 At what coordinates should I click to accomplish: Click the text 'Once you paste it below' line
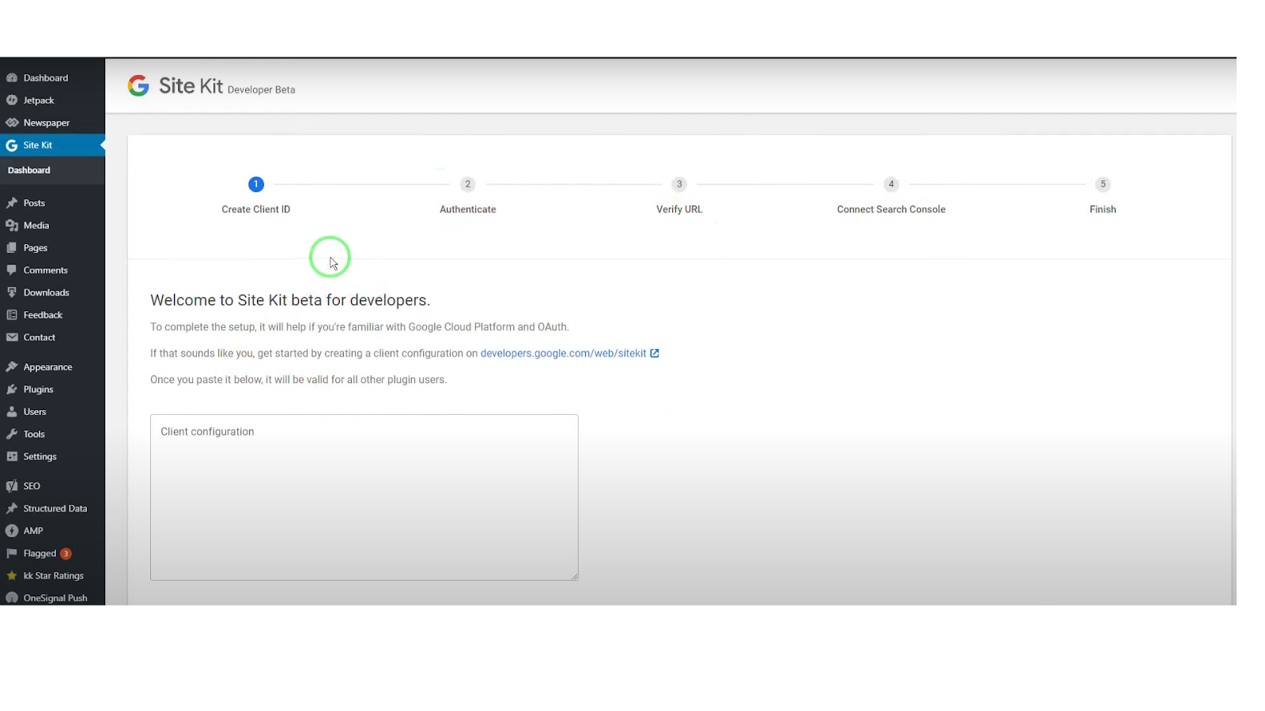299,380
